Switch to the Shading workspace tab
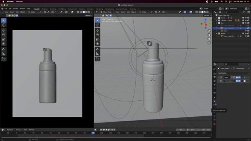This screenshot has width=251, height=141. point(82,9)
